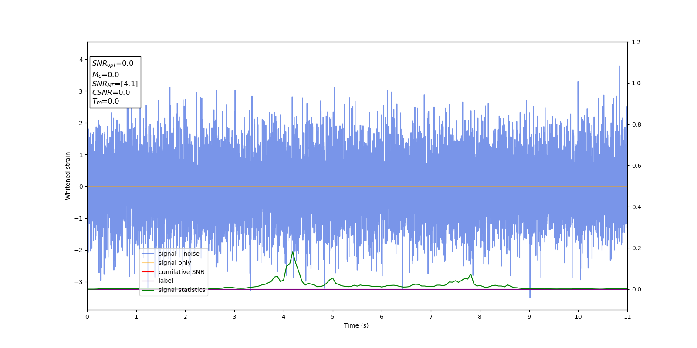Image resolution: width=697 pixels, height=348 pixels.
Task: Click the Mc=0.0 annotation text
Action: (105, 75)
